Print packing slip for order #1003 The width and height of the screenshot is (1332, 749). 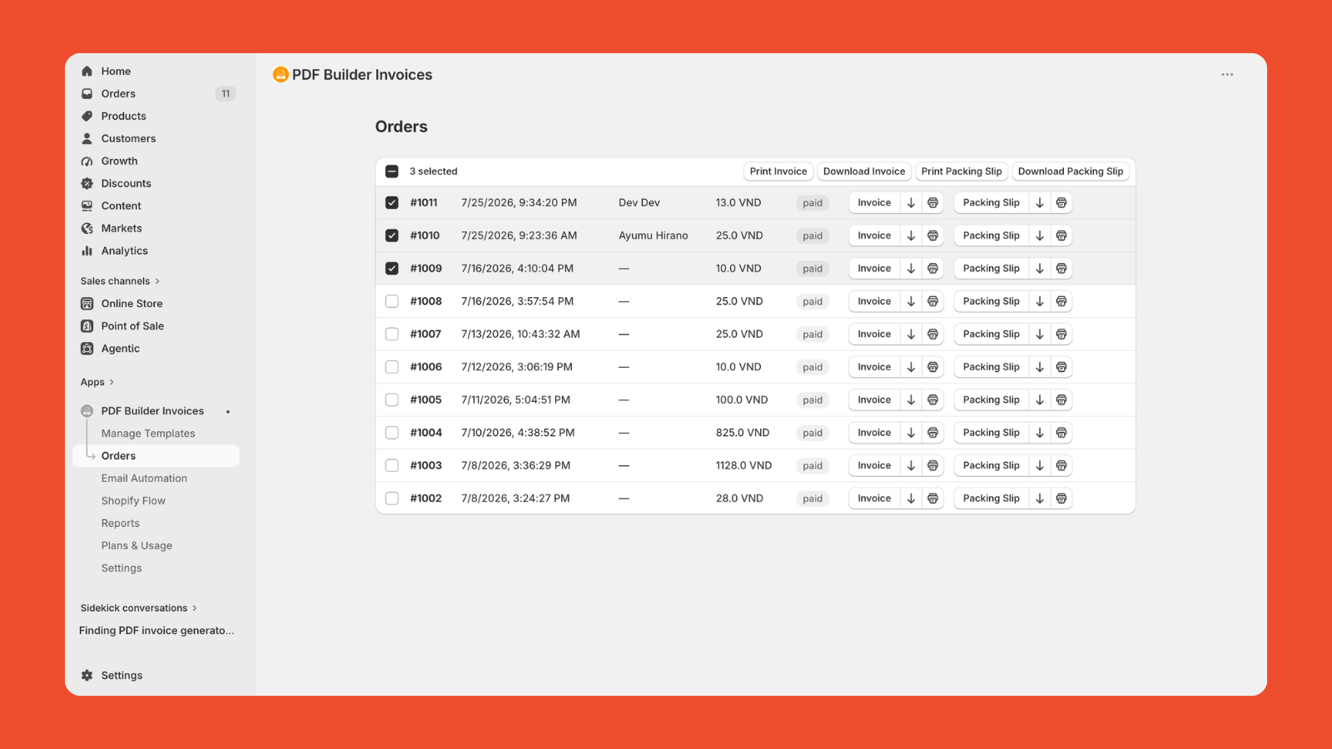point(1061,466)
